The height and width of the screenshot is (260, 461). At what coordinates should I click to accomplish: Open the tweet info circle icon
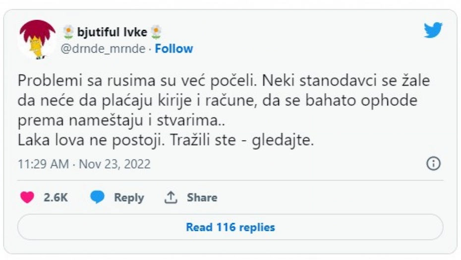[x=433, y=164]
